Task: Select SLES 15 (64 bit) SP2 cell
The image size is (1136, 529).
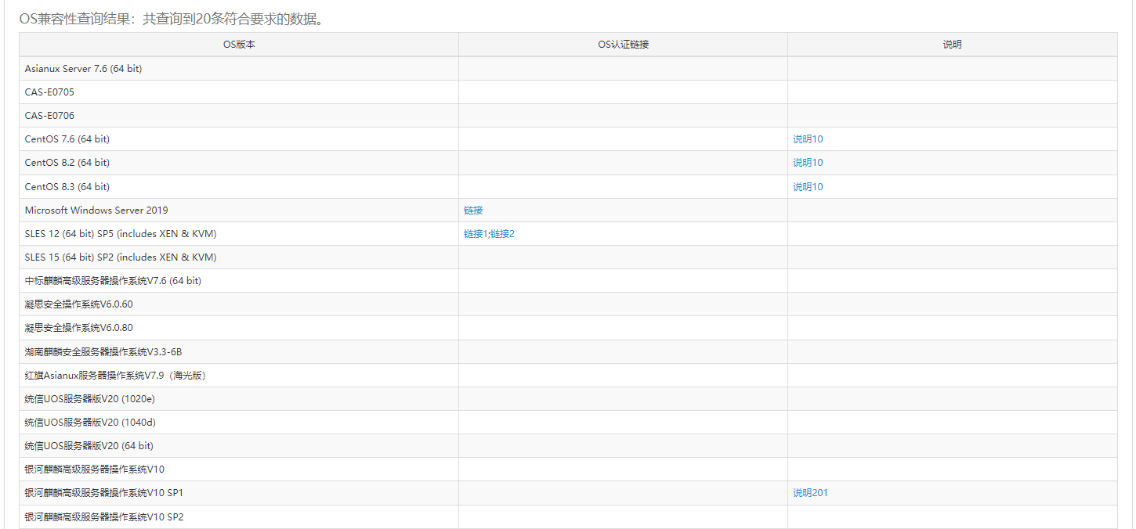Action: point(239,257)
